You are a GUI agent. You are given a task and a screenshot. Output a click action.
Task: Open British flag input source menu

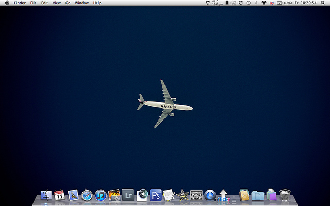pos(272,3)
